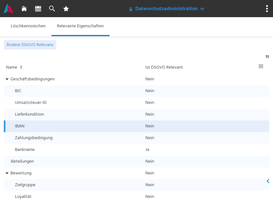Select the Bankname row

coord(136,150)
